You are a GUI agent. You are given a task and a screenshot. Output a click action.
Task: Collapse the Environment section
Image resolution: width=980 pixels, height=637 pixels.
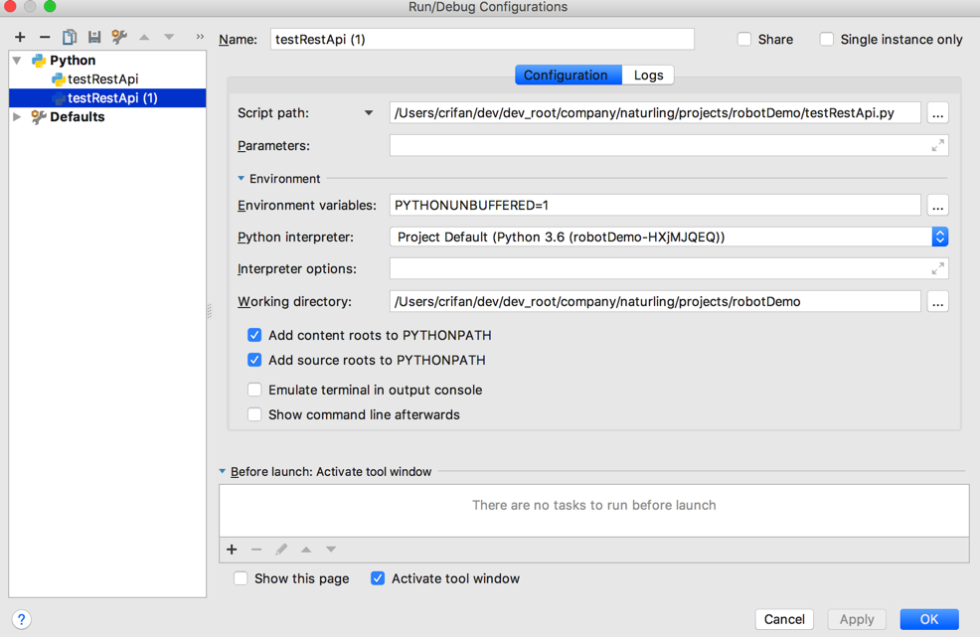point(242,179)
